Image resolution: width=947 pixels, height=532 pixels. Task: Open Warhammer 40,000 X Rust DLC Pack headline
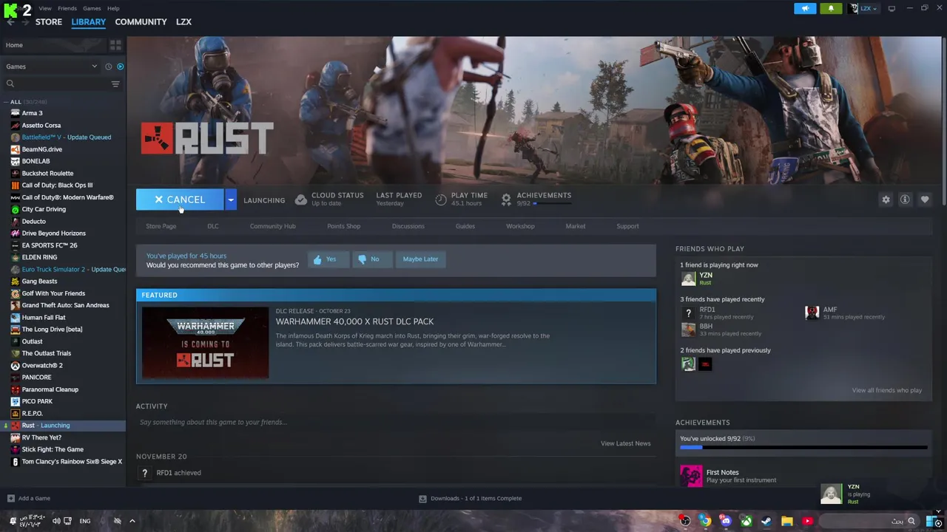(355, 321)
